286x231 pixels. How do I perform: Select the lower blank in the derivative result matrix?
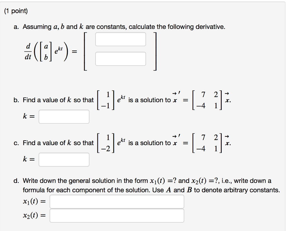(x=120, y=58)
